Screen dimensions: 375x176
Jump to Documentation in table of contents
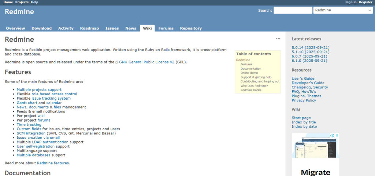(x=251, y=69)
